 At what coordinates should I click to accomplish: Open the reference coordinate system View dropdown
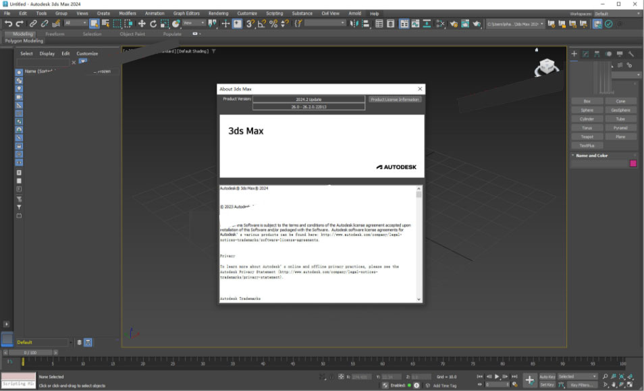pos(194,24)
